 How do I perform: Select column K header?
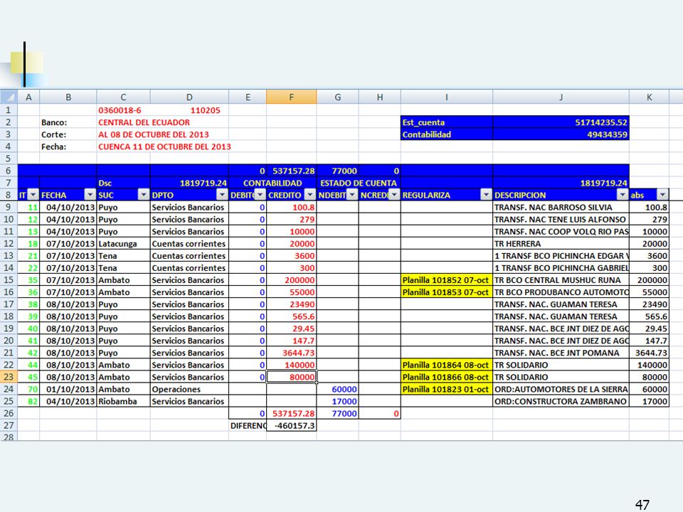click(x=649, y=97)
